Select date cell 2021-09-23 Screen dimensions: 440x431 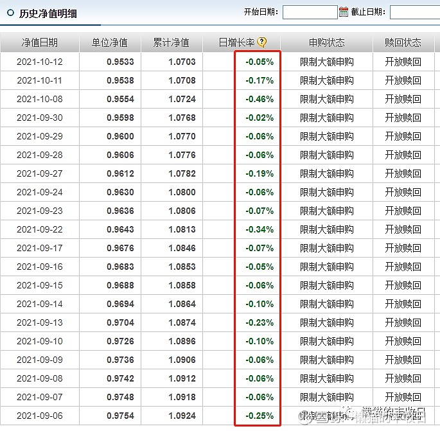click(x=40, y=211)
